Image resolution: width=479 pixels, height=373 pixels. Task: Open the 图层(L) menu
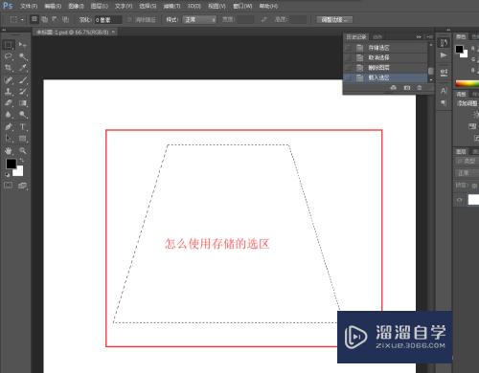pos(100,6)
